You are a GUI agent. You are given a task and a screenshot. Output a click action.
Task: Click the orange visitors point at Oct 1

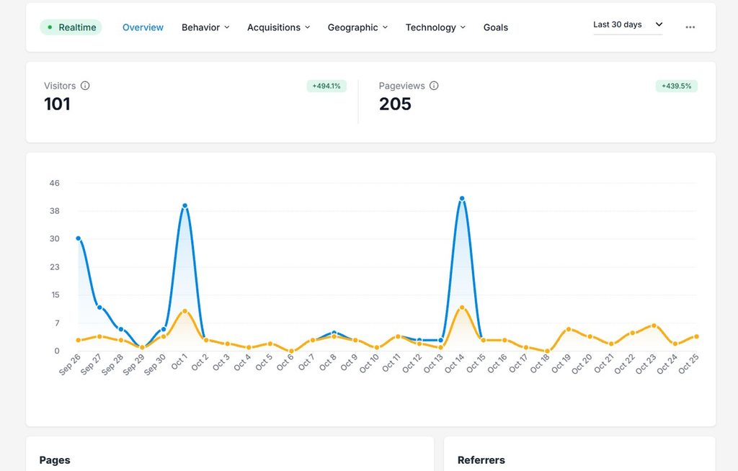(185, 311)
